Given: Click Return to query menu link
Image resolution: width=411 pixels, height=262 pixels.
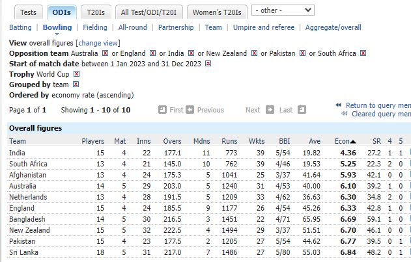Looking at the screenshot, I should pyautogui.click(x=378, y=105).
